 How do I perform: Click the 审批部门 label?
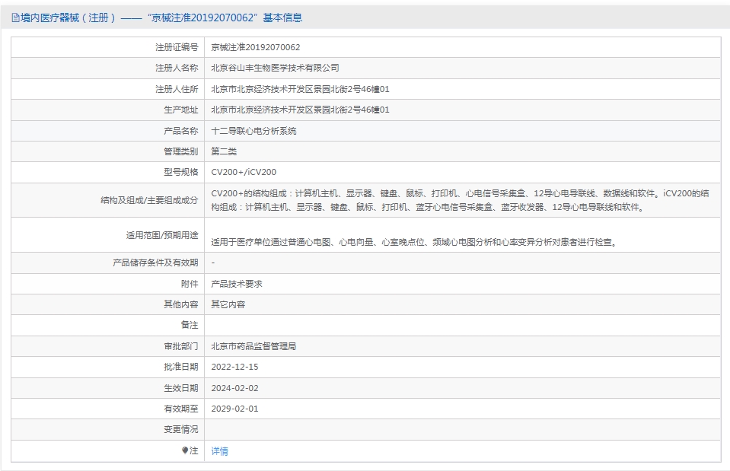[x=181, y=346]
